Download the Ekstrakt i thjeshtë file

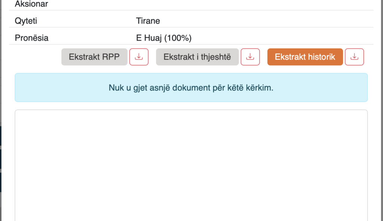pos(250,57)
